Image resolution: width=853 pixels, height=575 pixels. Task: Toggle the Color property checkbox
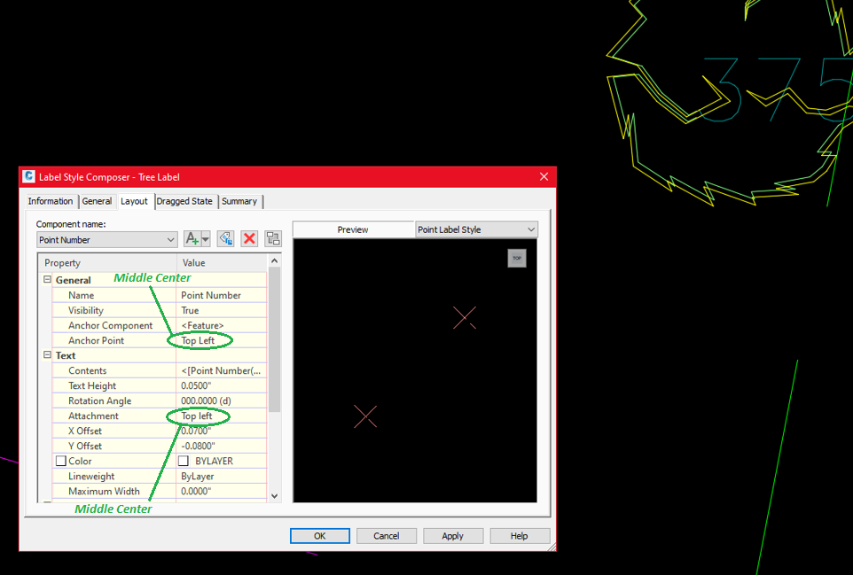point(60,460)
